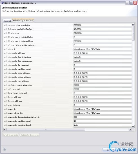This screenshot has width=138, height=154.
Task: Click the dfs.datanode.http.address field
Action: pos(103,73)
